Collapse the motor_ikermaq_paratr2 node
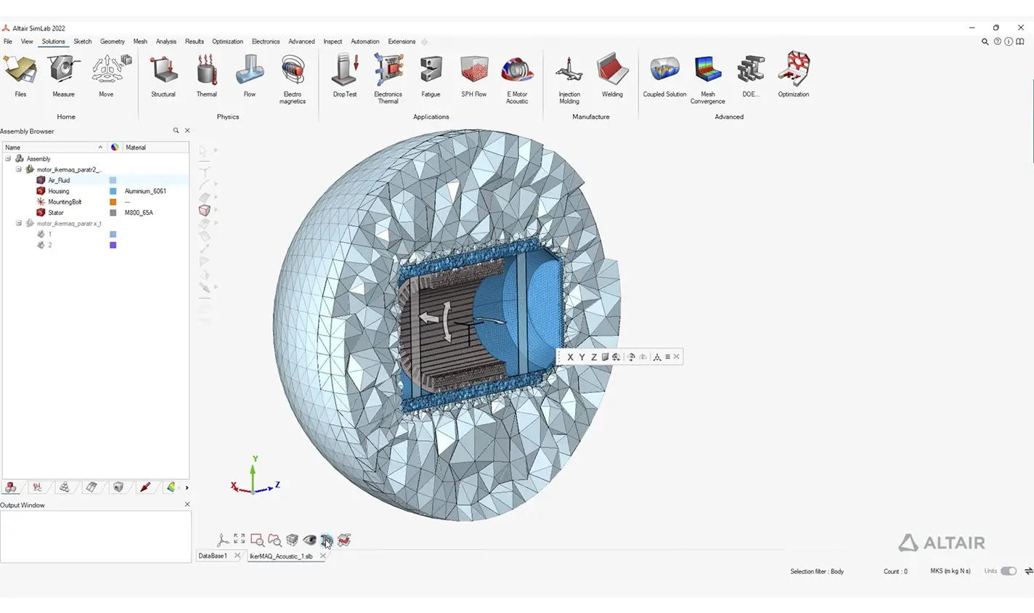This screenshot has height=613, width=1034. click(19, 169)
